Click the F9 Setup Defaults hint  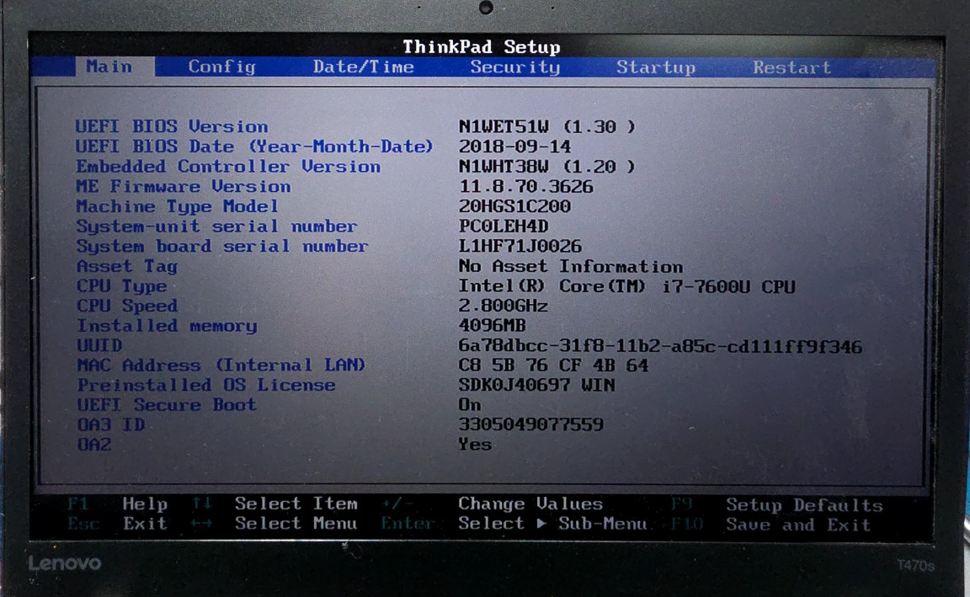778,505
